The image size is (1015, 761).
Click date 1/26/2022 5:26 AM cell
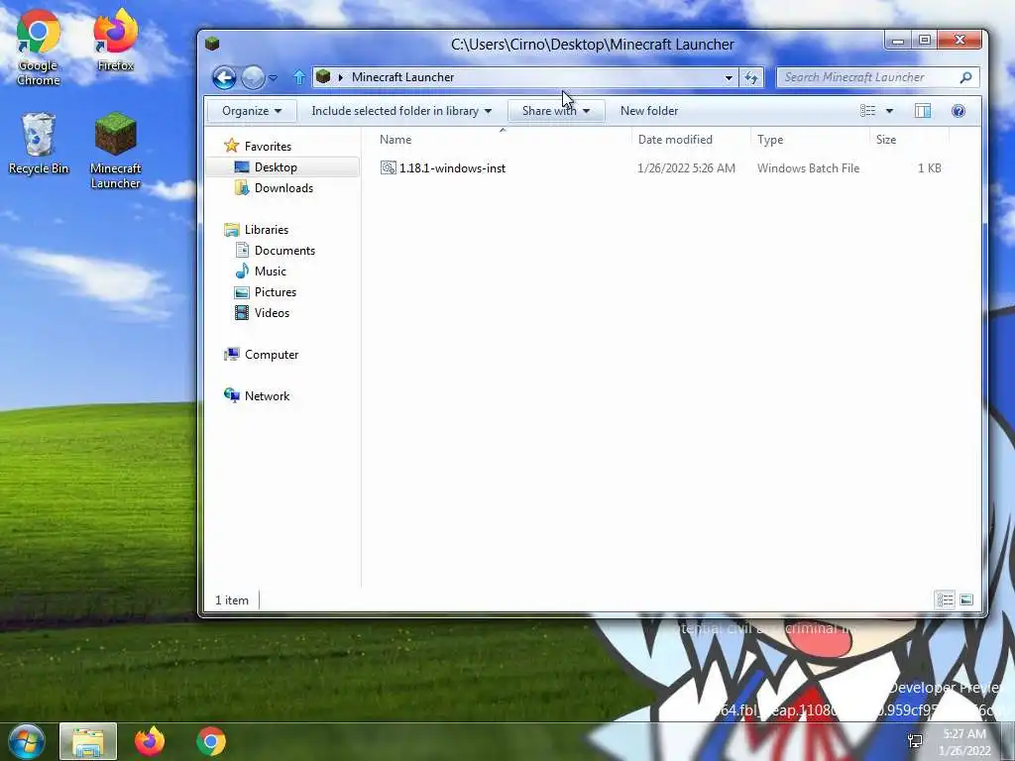point(686,167)
